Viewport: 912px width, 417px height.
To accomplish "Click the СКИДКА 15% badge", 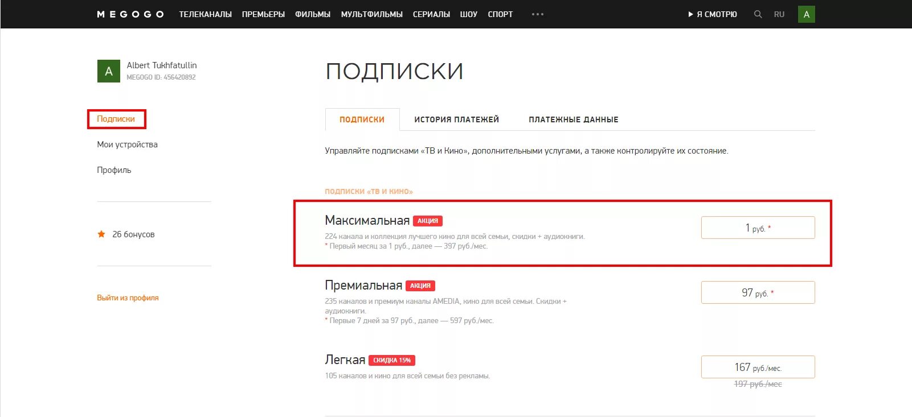I will tap(392, 360).
